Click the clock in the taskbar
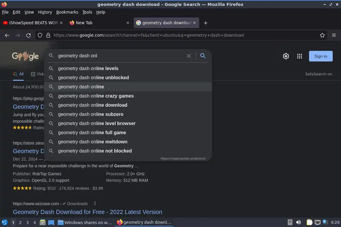Image resolution: width=341 pixels, height=227 pixels. (x=335, y=222)
